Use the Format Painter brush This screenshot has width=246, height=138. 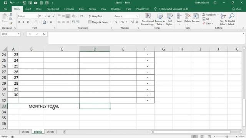(11, 23)
